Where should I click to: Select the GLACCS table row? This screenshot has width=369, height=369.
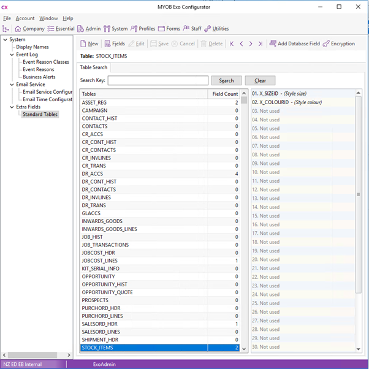coord(160,213)
